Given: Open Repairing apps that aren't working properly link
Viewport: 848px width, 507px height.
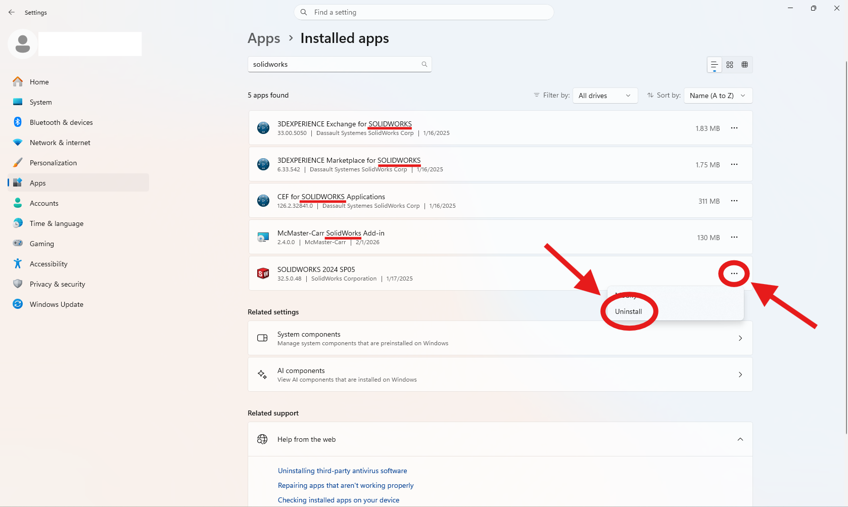Looking at the screenshot, I should click(x=346, y=485).
